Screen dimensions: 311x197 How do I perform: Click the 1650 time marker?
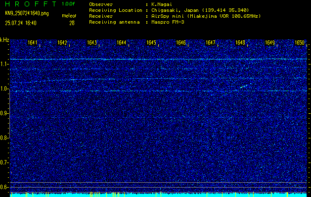coord(300,43)
